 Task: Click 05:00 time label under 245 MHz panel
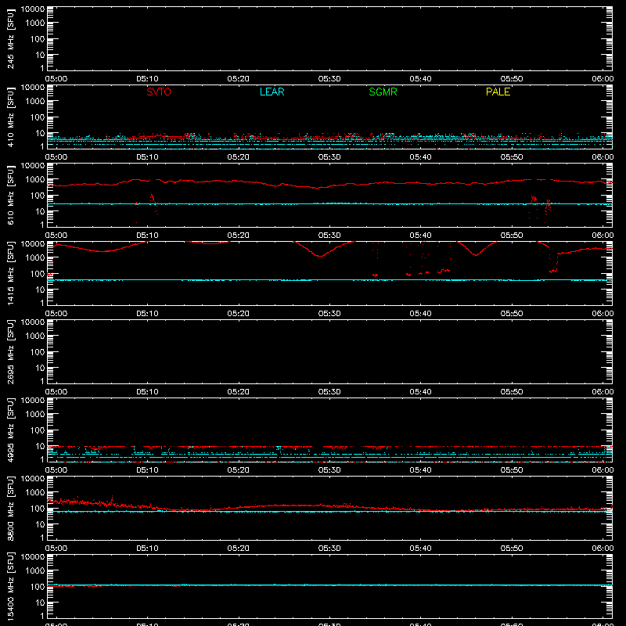56,79
